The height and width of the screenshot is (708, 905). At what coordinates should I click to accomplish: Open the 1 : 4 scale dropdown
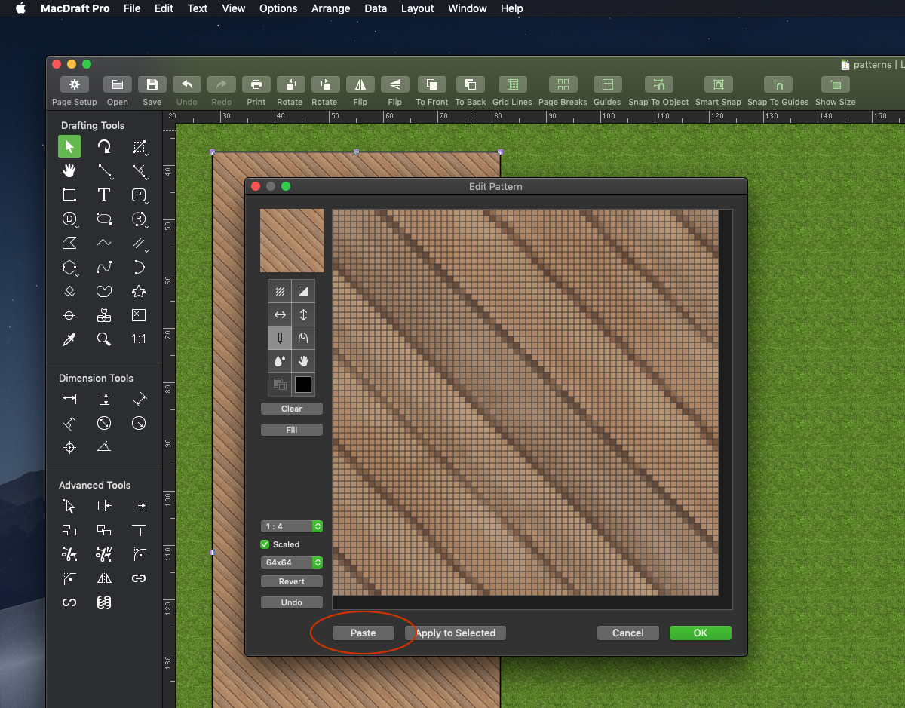[292, 526]
